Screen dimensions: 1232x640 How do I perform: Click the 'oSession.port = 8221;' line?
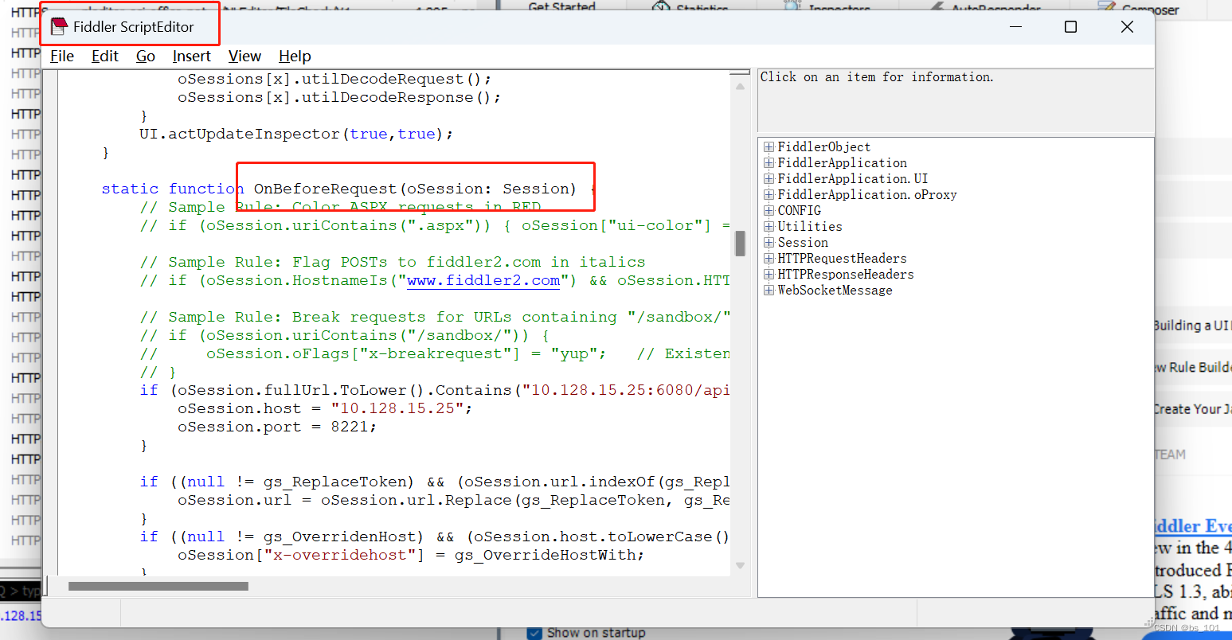coord(277,427)
